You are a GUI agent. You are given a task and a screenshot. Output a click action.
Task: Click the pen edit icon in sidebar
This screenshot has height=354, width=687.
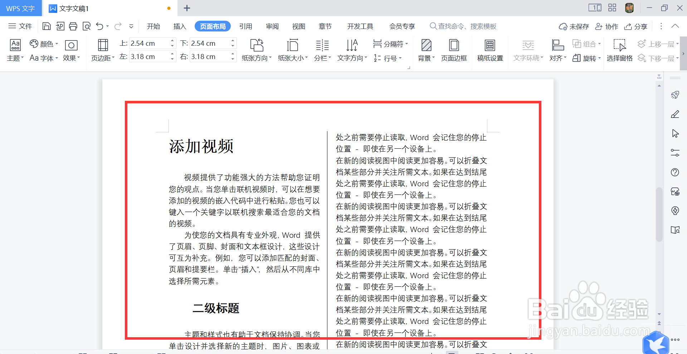point(675,114)
